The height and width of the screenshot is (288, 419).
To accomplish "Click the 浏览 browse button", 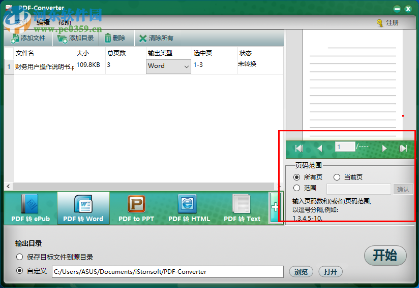I will pyautogui.click(x=301, y=272).
